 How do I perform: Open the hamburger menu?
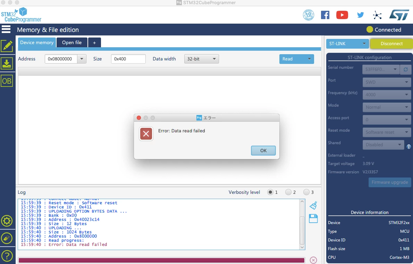pos(6,29)
